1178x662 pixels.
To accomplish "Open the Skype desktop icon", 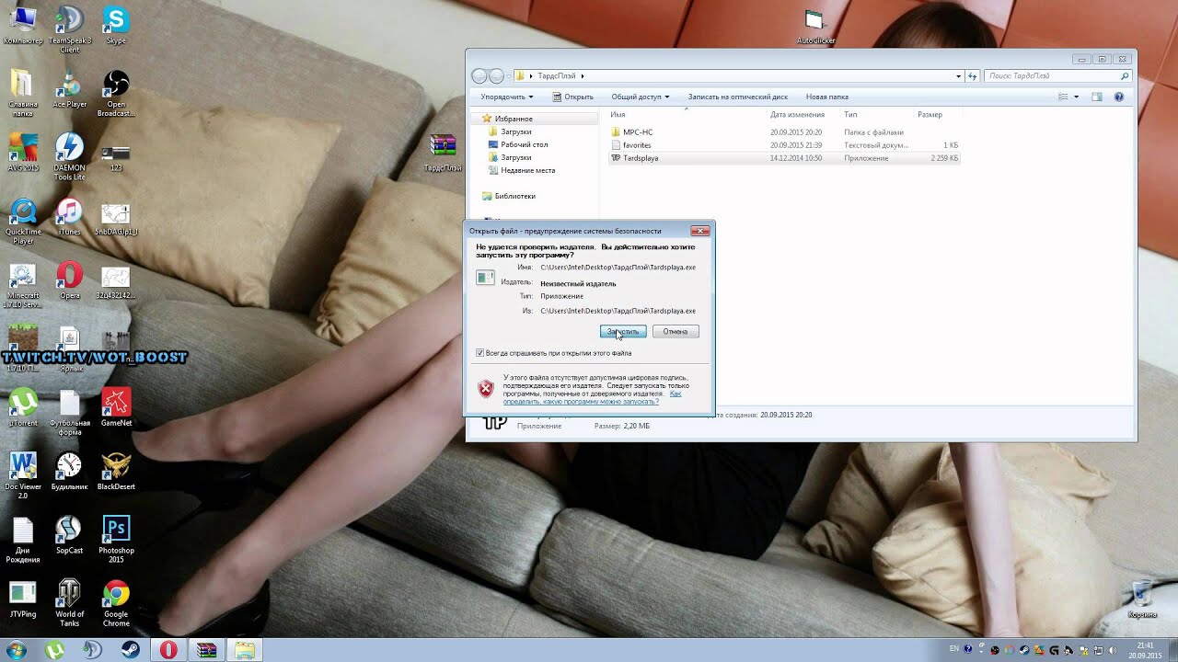I will tap(116, 26).
